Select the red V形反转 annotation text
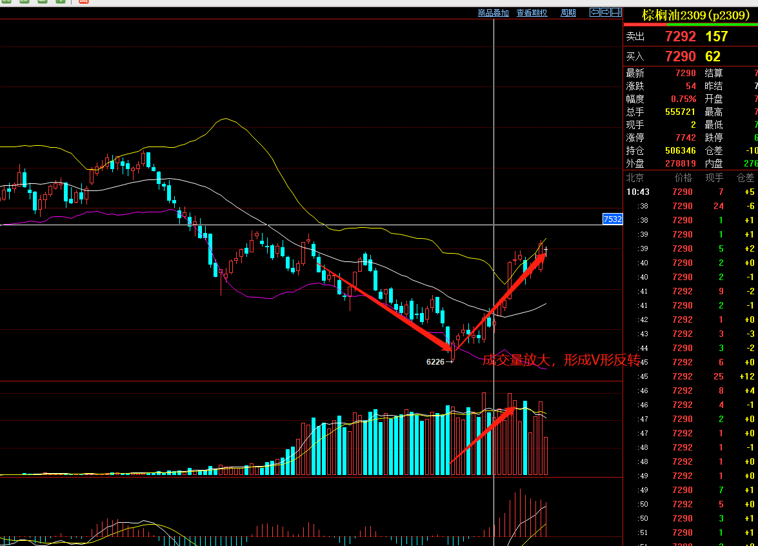The height and width of the screenshot is (546, 758). pos(561,360)
